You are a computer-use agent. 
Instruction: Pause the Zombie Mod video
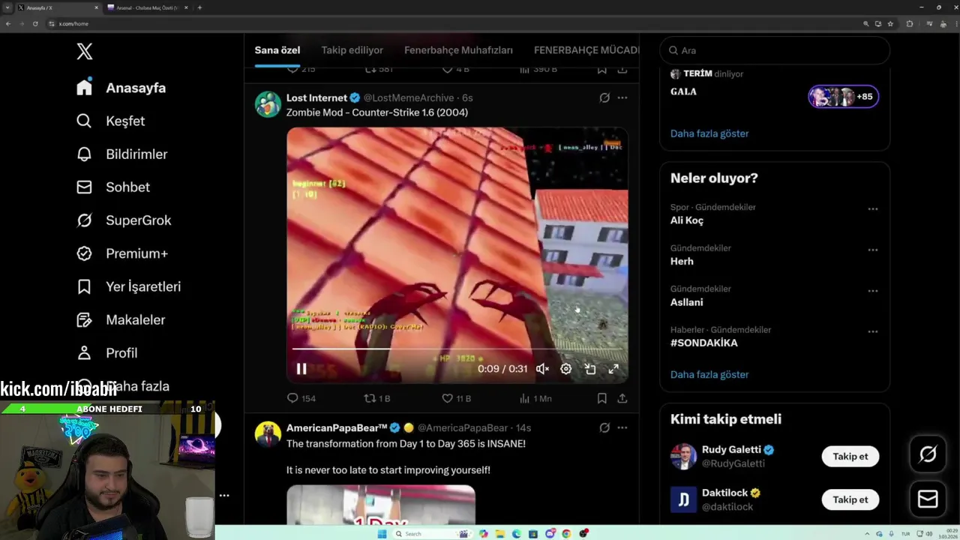pos(301,368)
